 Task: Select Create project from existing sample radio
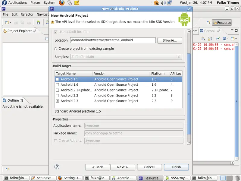(x=55, y=49)
